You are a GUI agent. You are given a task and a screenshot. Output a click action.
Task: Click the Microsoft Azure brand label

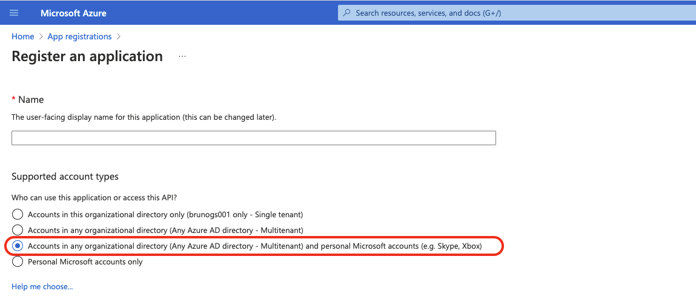[x=73, y=13]
